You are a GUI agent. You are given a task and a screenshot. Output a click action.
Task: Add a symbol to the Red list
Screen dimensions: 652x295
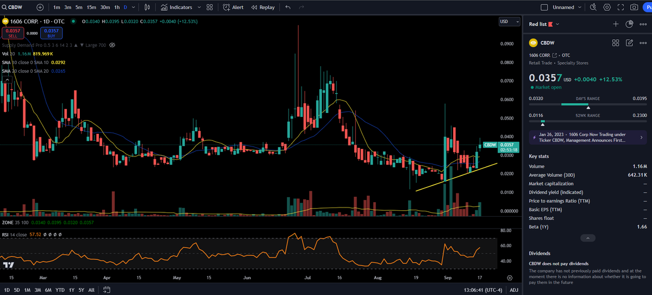[616, 24]
